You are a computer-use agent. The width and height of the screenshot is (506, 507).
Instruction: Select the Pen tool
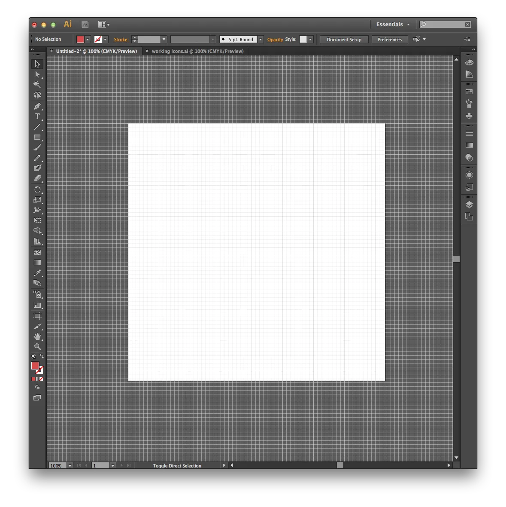[37, 106]
